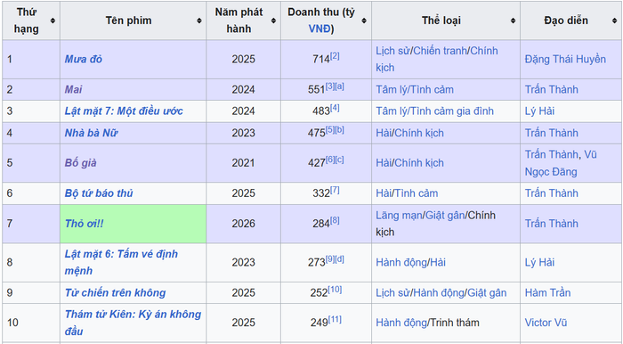Open director Vũ Ngọc Đãng
The height and width of the screenshot is (344, 623).
tap(560, 163)
